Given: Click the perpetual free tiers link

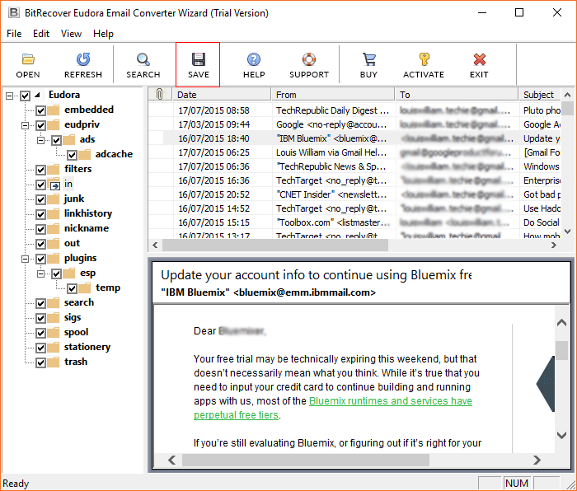Looking at the screenshot, I should coord(236,415).
